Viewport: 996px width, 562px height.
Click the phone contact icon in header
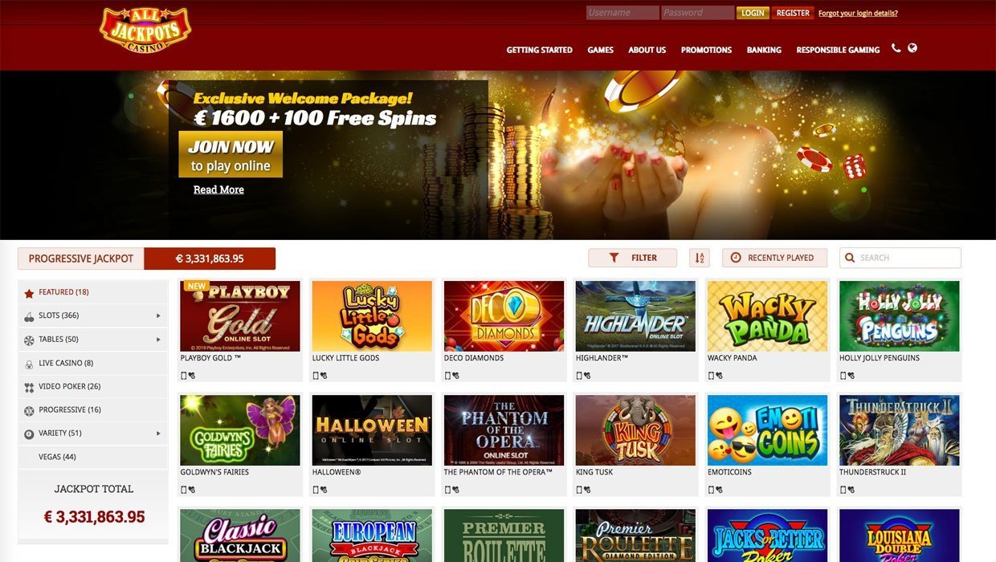click(x=896, y=48)
